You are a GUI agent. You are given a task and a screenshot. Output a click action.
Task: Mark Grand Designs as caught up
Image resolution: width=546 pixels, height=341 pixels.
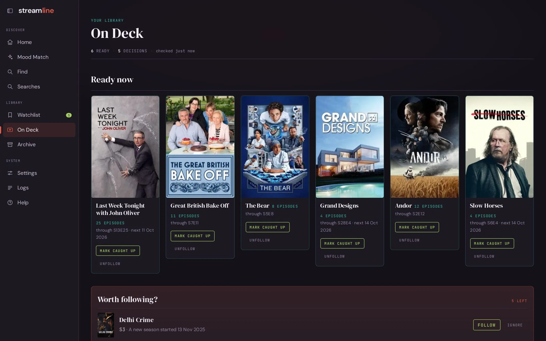(342, 243)
